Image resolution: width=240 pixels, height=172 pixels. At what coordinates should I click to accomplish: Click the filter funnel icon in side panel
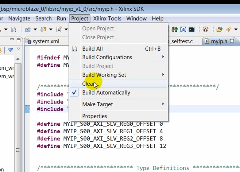tap(10, 50)
